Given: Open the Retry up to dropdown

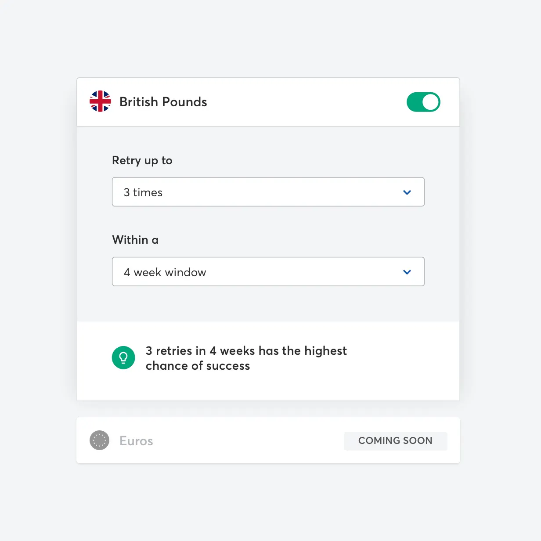Looking at the screenshot, I should [x=268, y=192].
